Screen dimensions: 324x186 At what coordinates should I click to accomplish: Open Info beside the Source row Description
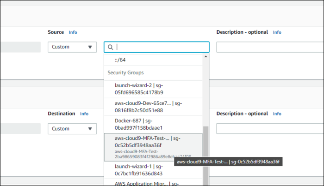277,32
